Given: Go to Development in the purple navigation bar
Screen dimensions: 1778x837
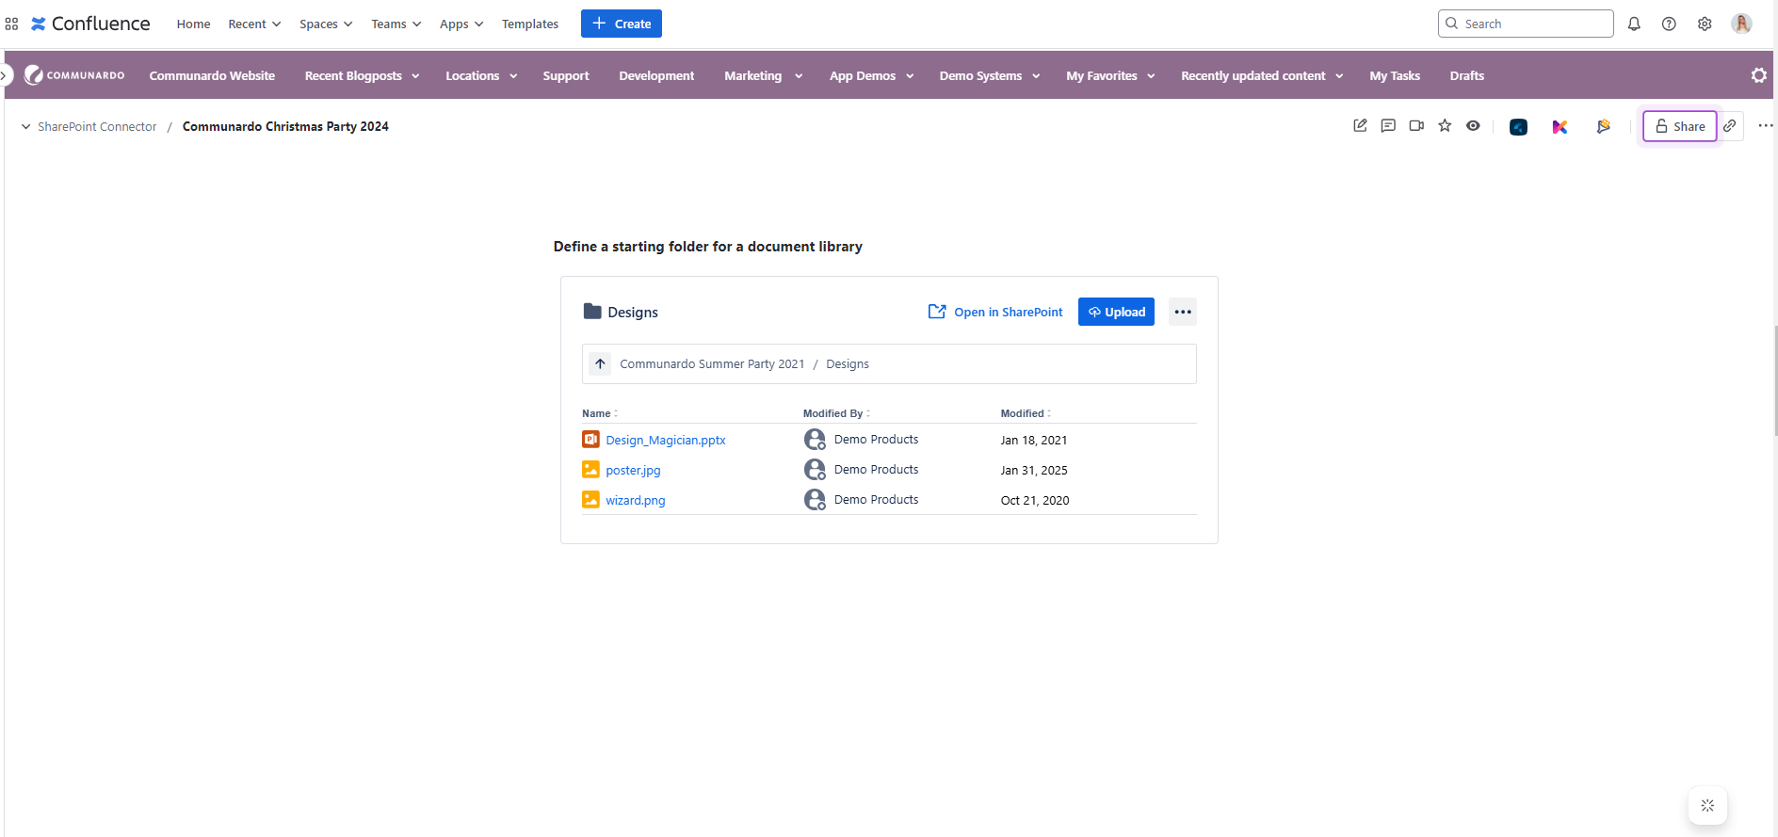Looking at the screenshot, I should click(656, 76).
